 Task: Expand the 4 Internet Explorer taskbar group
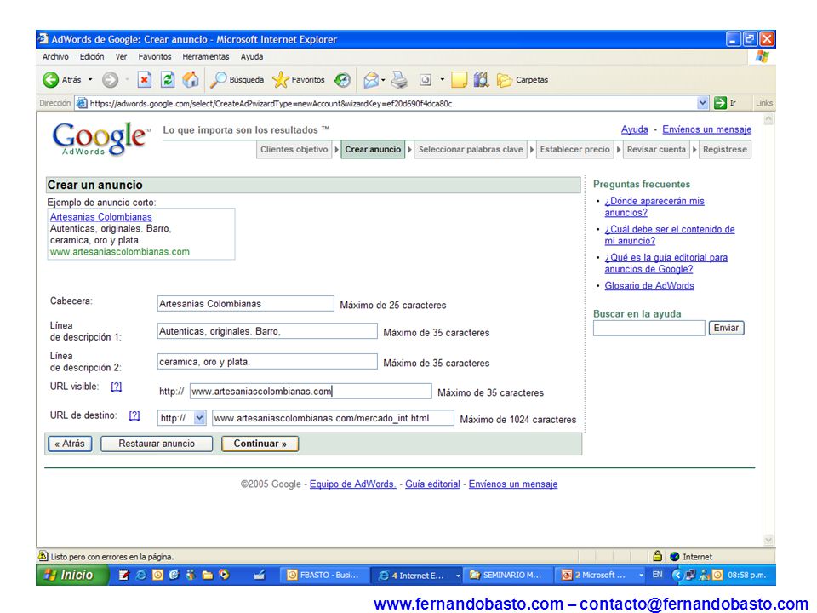(x=458, y=576)
